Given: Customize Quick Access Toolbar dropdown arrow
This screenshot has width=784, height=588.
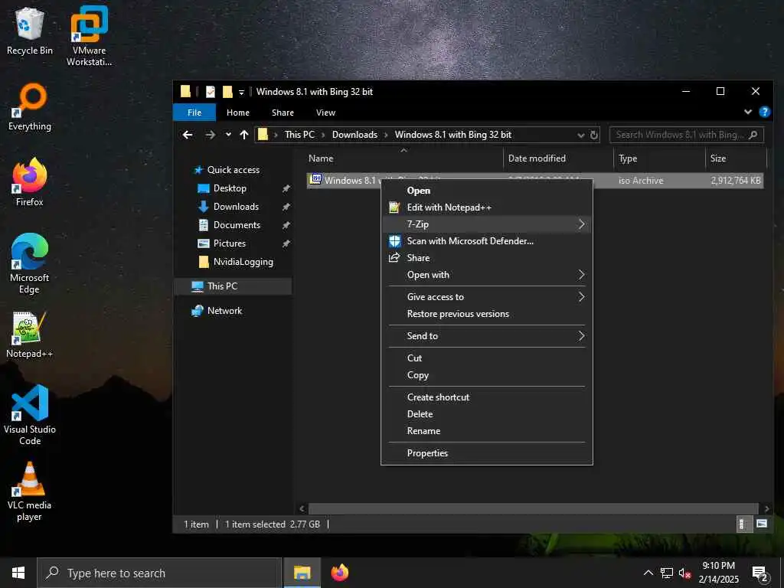Looking at the screenshot, I should point(241,92).
